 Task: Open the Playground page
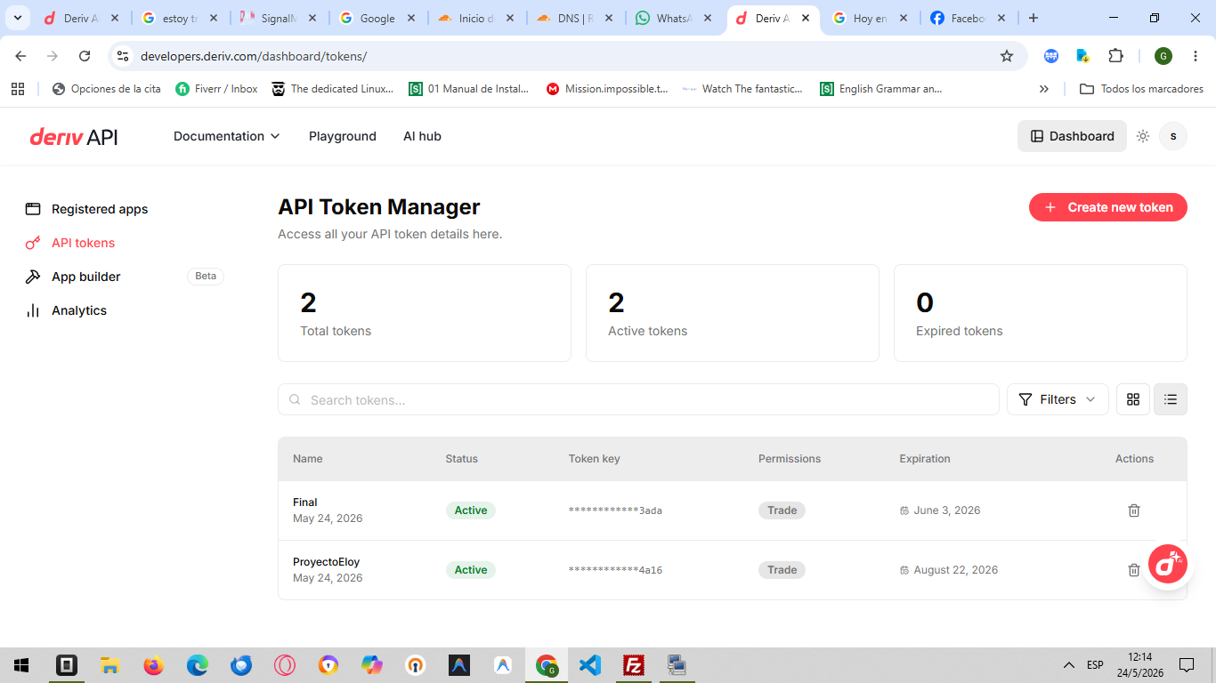(343, 136)
